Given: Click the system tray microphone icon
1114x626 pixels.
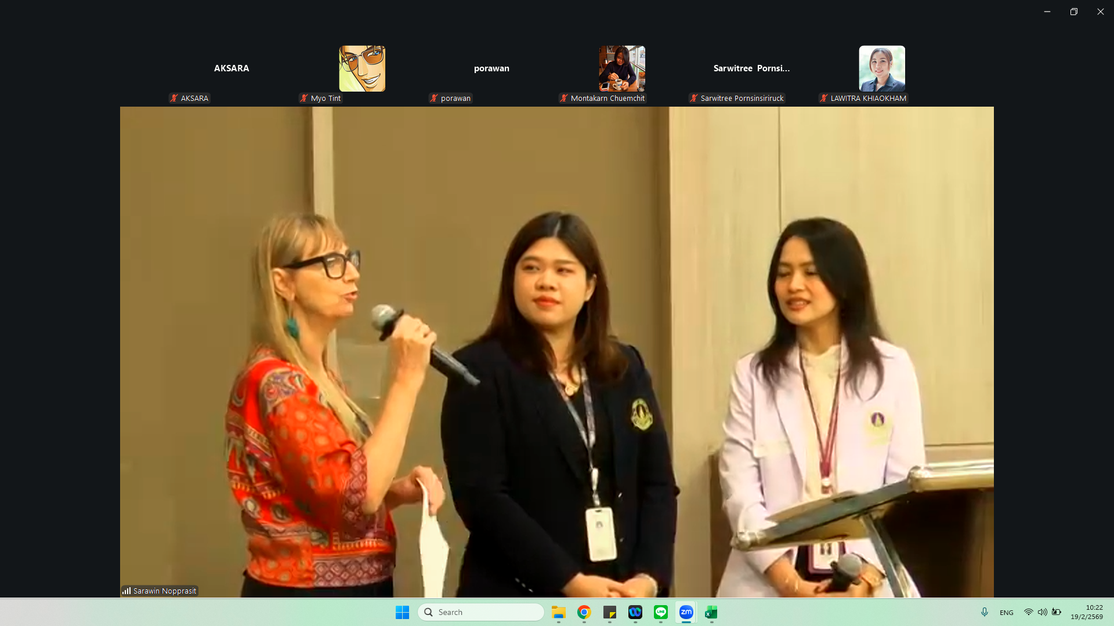Looking at the screenshot, I should click(x=985, y=612).
